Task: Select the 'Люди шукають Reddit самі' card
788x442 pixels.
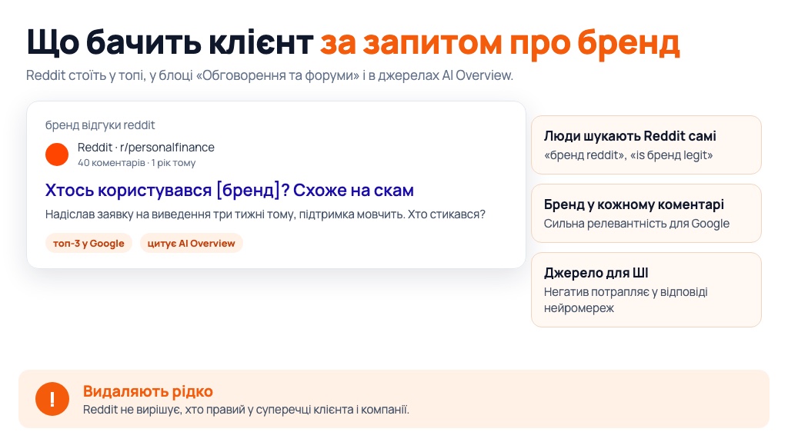Action: click(x=646, y=145)
